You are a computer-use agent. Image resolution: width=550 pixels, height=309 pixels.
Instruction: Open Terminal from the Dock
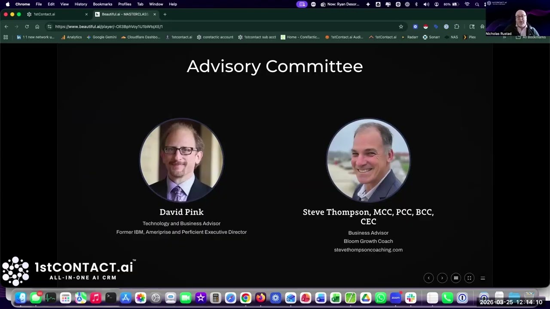click(110, 298)
